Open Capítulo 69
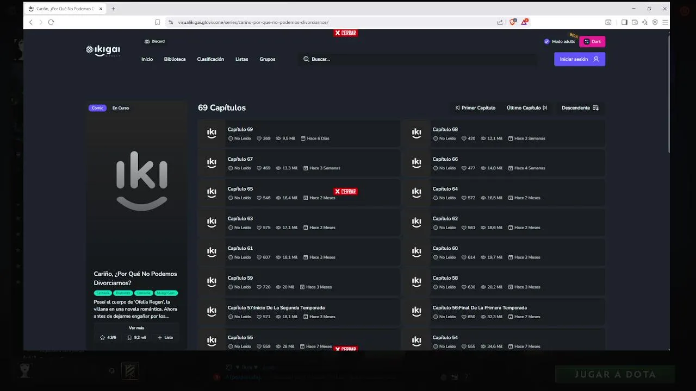 (x=240, y=130)
